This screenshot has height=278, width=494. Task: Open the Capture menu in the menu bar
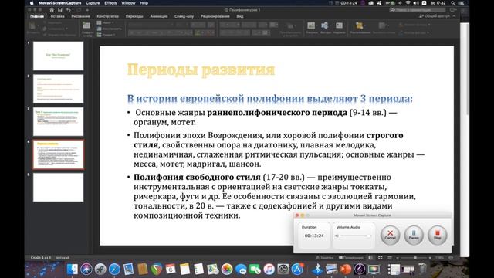coord(93,3)
